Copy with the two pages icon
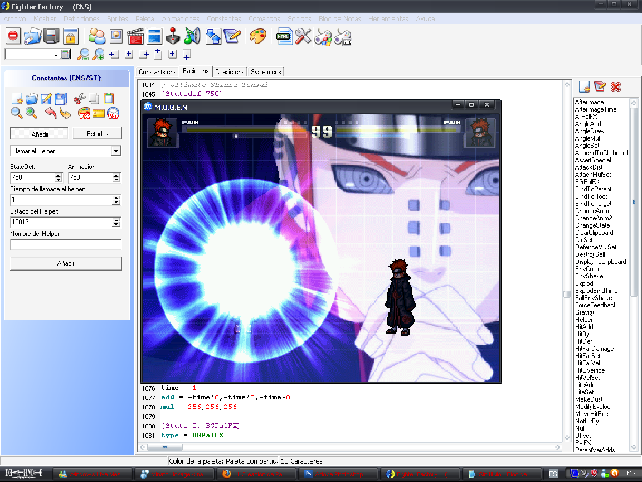 pyautogui.click(x=94, y=98)
